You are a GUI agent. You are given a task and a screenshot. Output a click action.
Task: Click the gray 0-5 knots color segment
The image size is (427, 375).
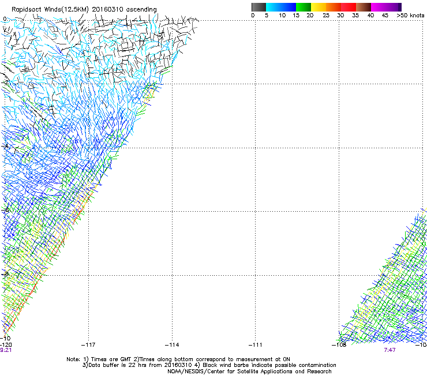pyautogui.click(x=259, y=7)
